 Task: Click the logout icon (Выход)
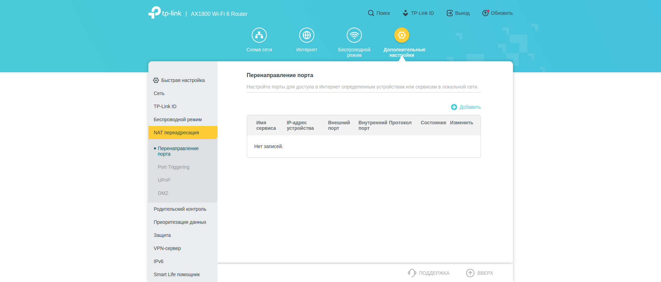click(450, 13)
